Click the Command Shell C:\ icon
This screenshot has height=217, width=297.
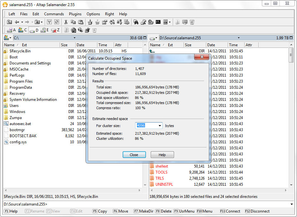click(x=158, y=22)
